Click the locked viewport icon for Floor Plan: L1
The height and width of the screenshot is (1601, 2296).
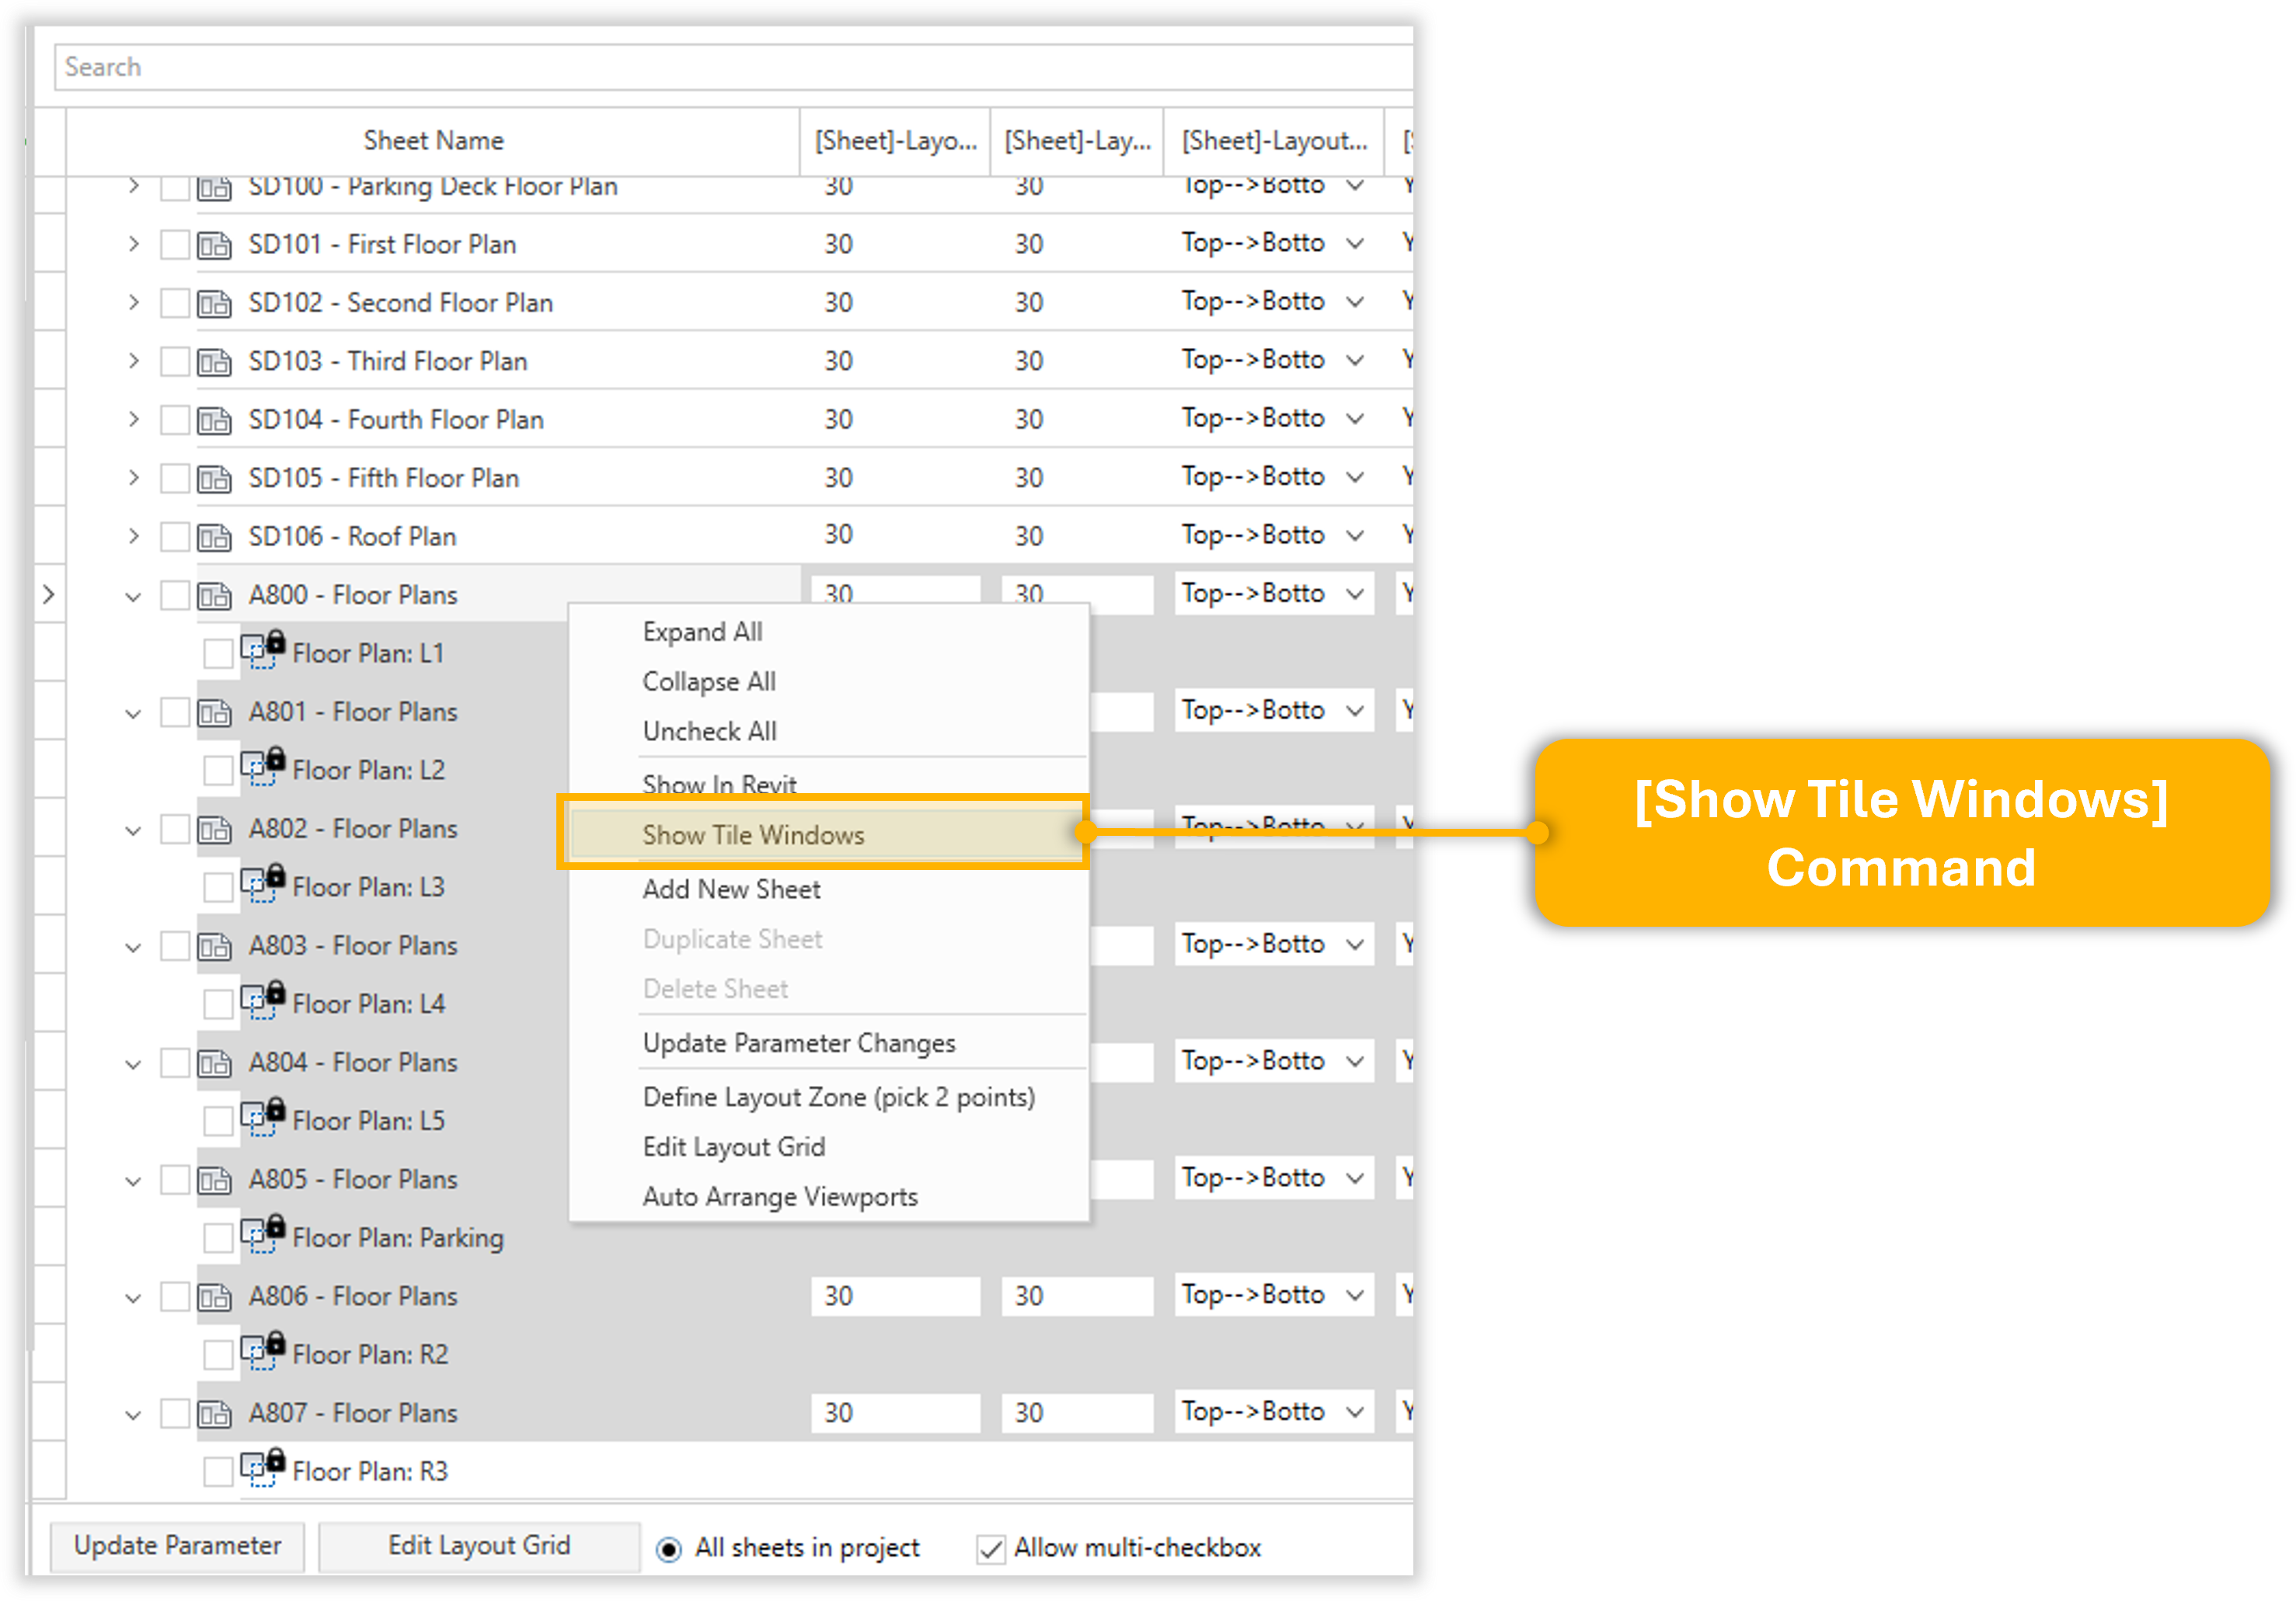pyautogui.click(x=262, y=650)
